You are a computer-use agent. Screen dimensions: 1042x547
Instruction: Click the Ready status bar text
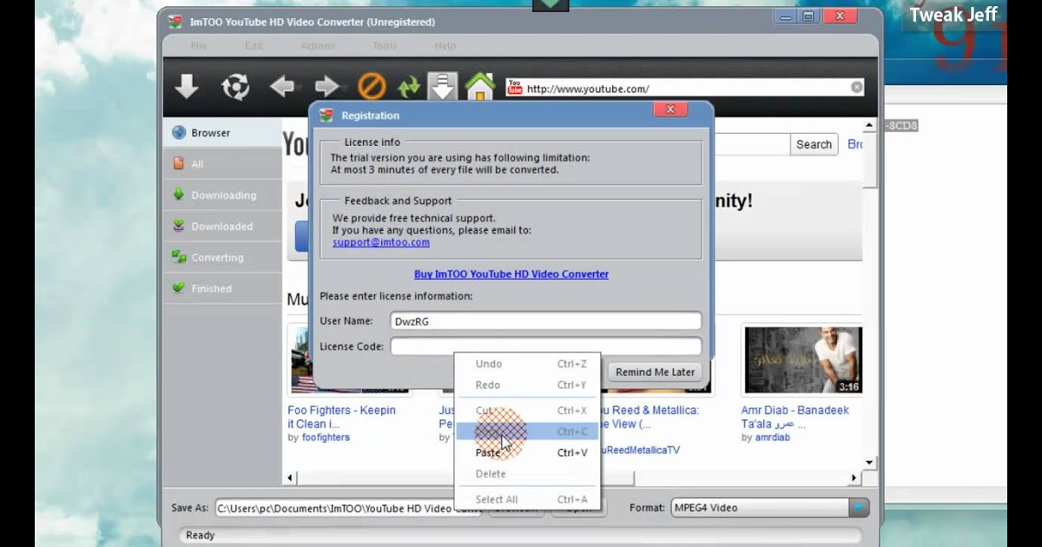[x=200, y=535]
